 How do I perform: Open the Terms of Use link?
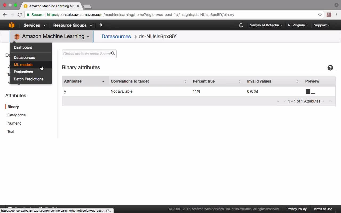(x=323, y=209)
